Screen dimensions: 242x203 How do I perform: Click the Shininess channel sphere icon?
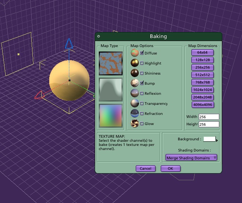[135, 73]
